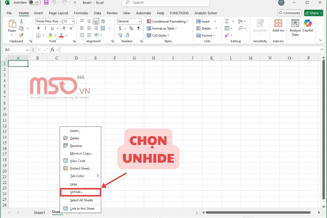Switch to the Sheet1 tab
The height and width of the screenshot is (218, 327).
coord(39,213)
